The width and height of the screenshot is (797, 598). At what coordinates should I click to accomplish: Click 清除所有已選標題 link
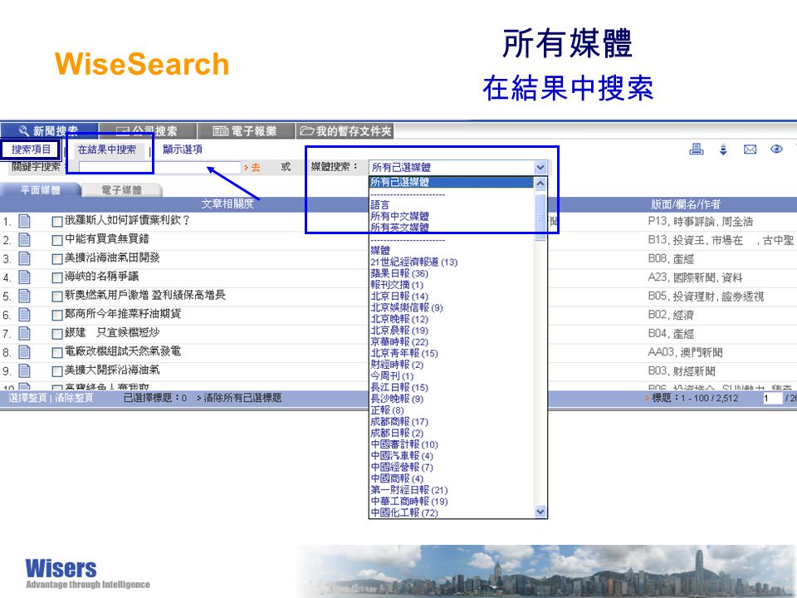point(242,398)
